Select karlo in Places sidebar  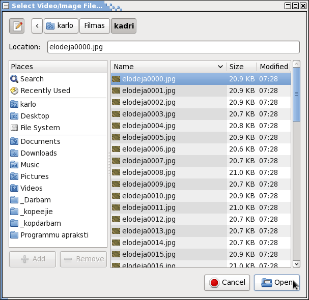(x=58, y=104)
